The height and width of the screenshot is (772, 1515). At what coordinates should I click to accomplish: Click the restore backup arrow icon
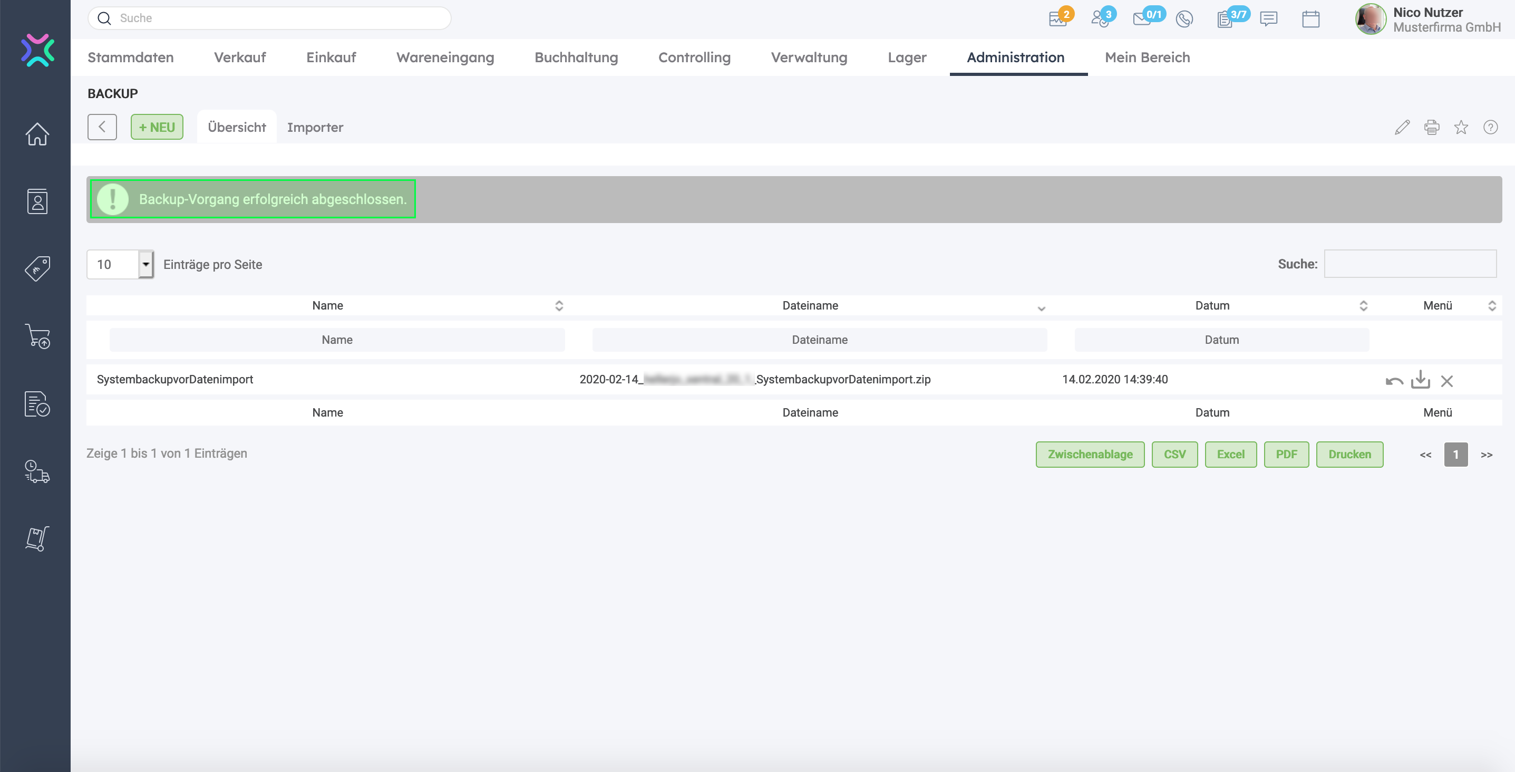tap(1394, 381)
